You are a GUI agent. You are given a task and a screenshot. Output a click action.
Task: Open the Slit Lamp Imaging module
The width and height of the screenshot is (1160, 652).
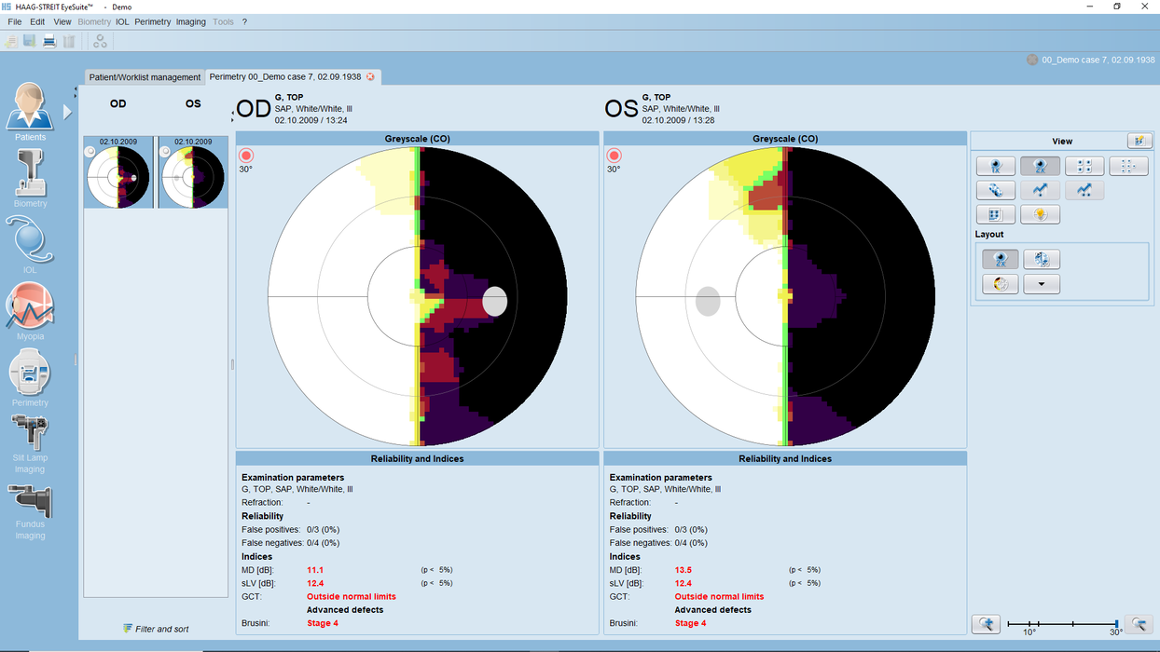(30, 436)
